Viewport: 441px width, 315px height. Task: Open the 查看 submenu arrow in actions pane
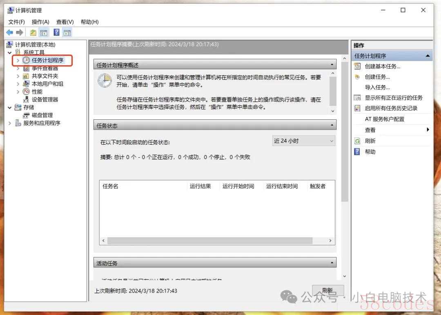tap(428, 130)
